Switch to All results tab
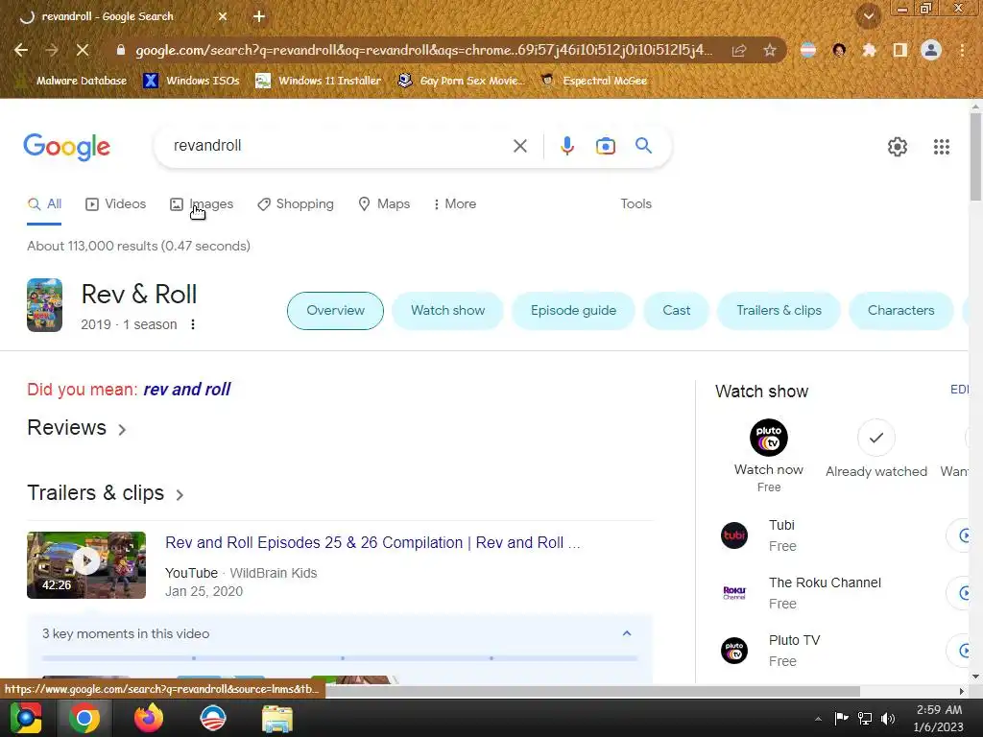The image size is (983, 737). point(44,203)
